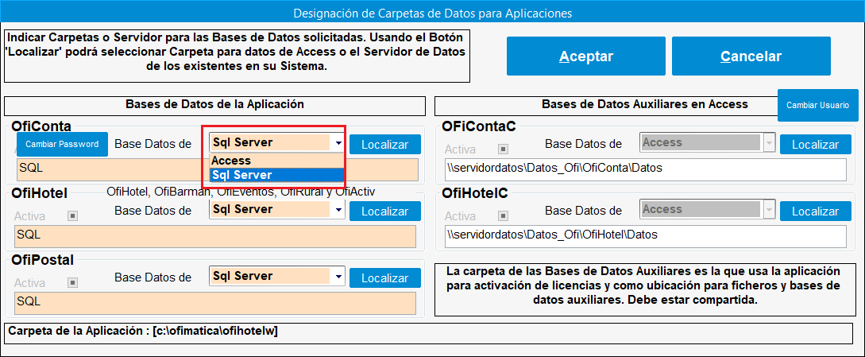
Task: Open the OFiContaC Access dropdown
Action: 768,143
